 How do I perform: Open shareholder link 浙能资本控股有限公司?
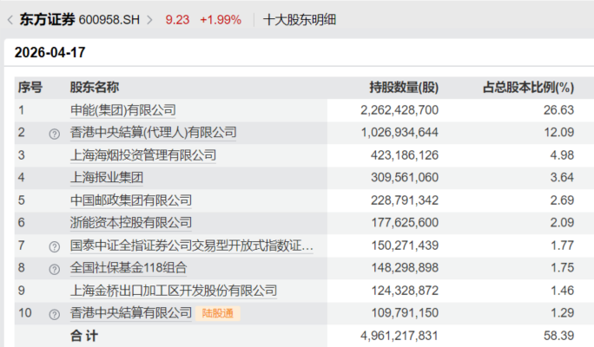click(131, 222)
